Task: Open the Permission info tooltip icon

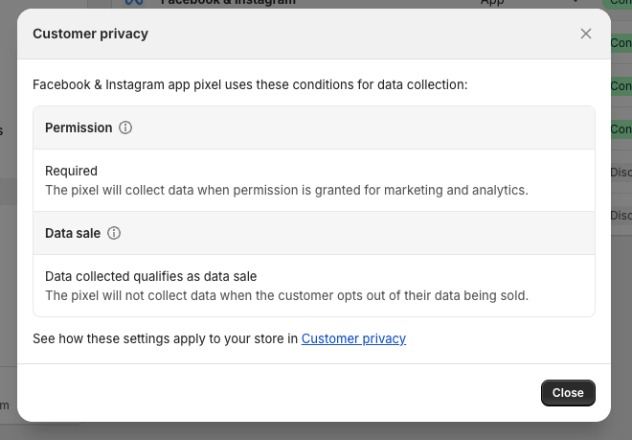Action: 125,127
